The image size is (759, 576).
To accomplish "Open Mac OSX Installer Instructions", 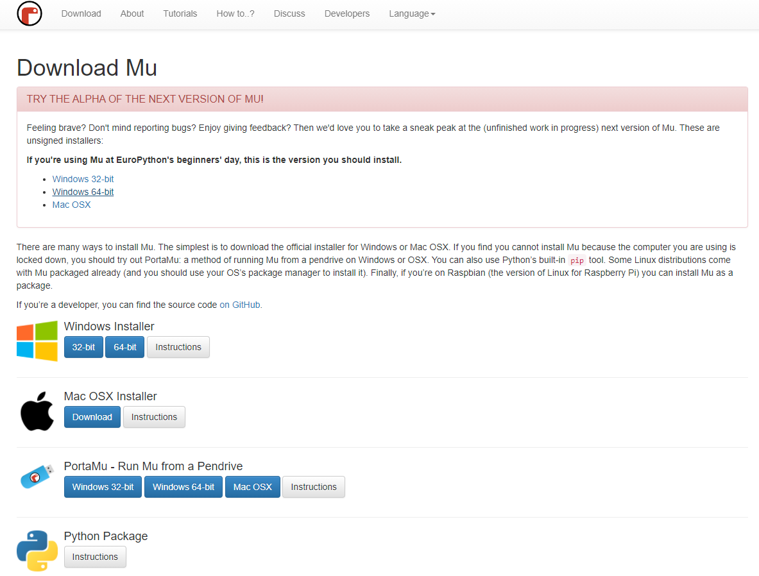I will [x=154, y=417].
